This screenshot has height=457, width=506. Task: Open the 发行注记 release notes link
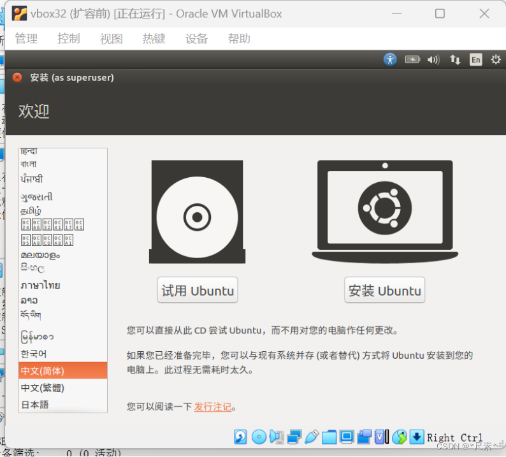(x=213, y=407)
